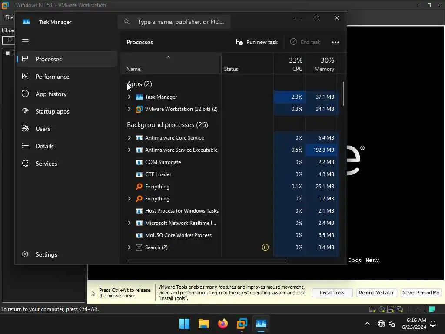Image resolution: width=445 pixels, height=334 pixels.
Task: Open the three-dot more options menu
Action: 335,42
